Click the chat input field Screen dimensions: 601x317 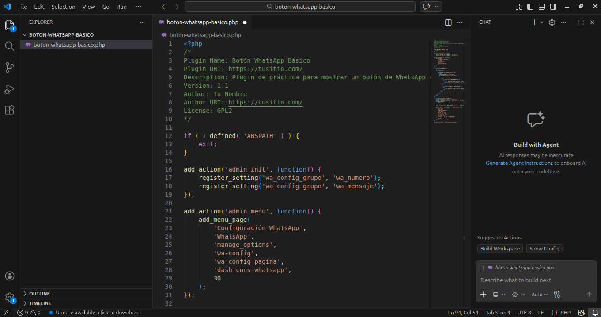click(534, 280)
